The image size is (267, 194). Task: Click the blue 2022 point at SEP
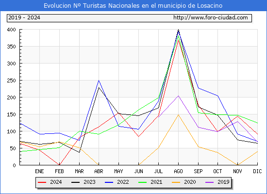coord(198,88)
